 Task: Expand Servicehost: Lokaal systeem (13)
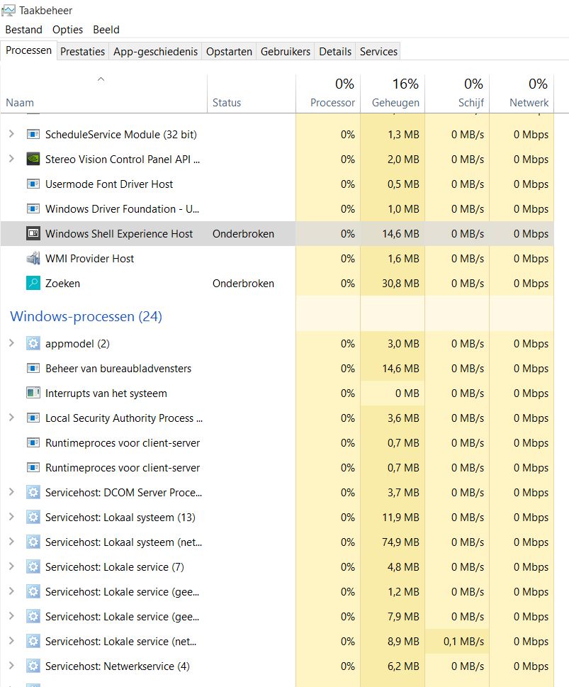[x=12, y=517]
